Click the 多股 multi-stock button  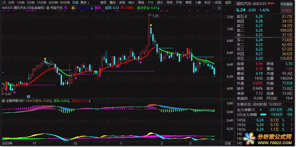point(122,3)
